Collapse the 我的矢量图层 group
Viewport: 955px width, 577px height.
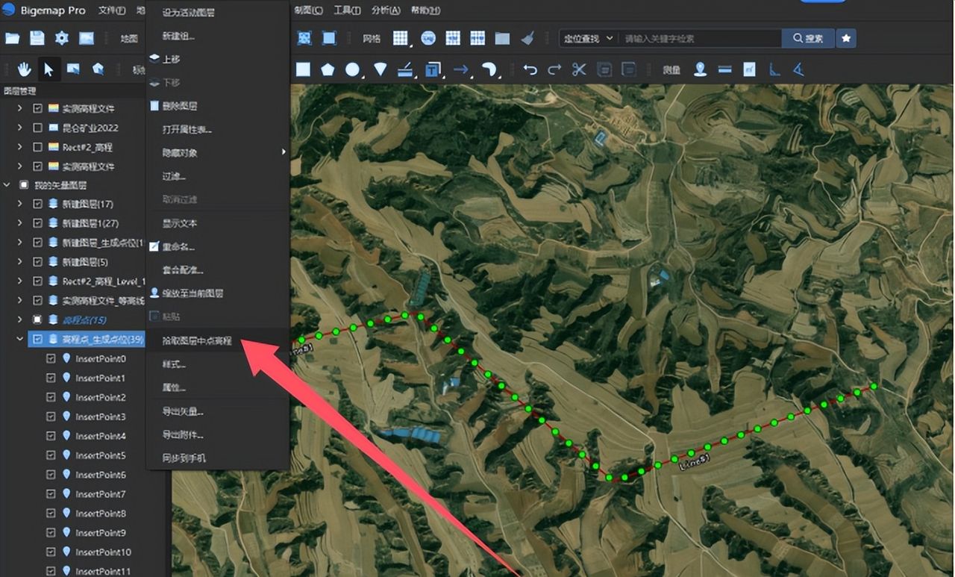pyautogui.click(x=7, y=184)
